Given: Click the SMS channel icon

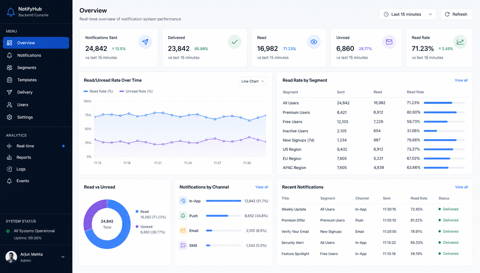Looking at the screenshot, I should [183, 246].
